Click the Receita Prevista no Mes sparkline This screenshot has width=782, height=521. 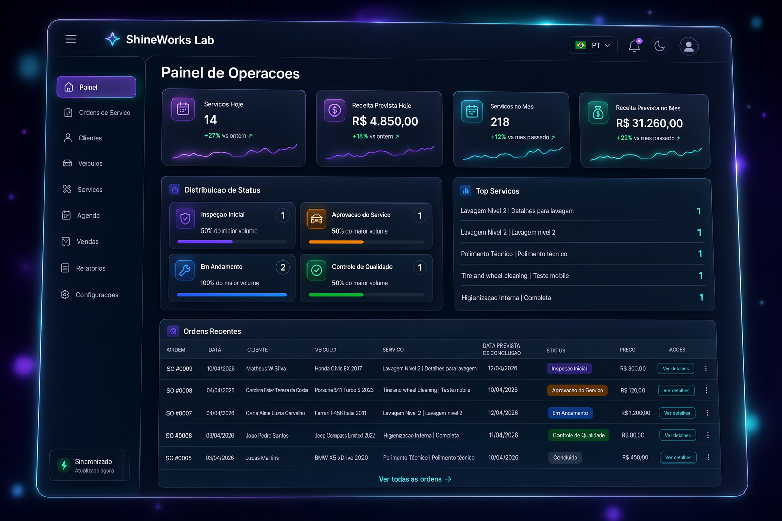pyautogui.click(x=646, y=154)
